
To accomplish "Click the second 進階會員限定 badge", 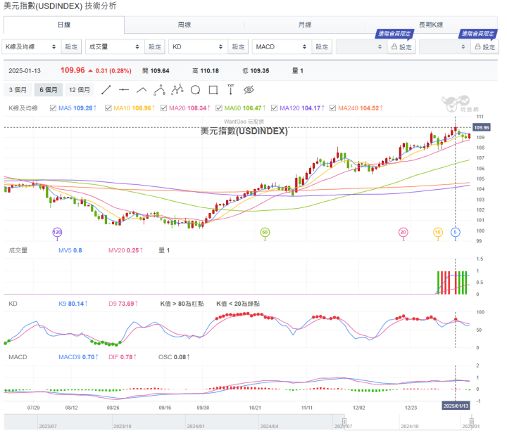I will point(478,34).
